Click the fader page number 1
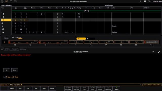 pyautogui.click(x=4, y=42)
